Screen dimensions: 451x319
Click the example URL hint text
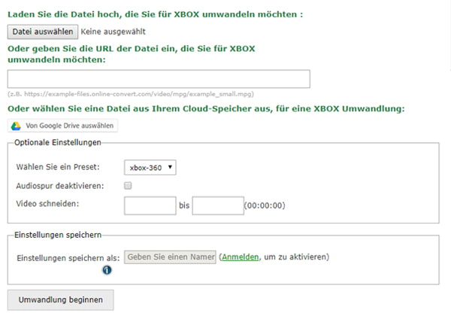(x=131, y=94)
